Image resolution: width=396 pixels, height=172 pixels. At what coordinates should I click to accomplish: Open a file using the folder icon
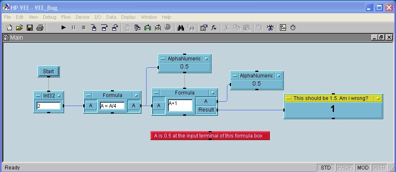(19, 28)
